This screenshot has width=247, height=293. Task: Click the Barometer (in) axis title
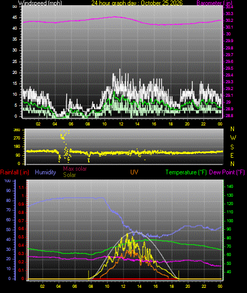[215, 3]
